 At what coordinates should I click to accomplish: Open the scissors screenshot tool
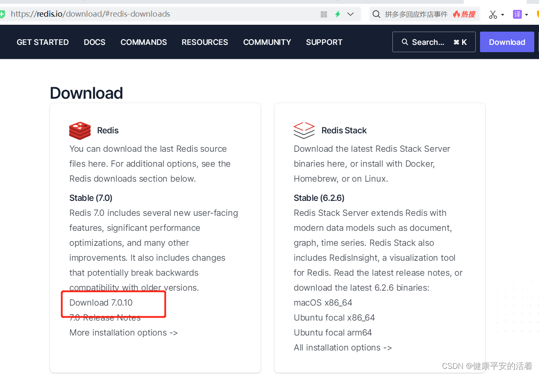coord(494,14)
